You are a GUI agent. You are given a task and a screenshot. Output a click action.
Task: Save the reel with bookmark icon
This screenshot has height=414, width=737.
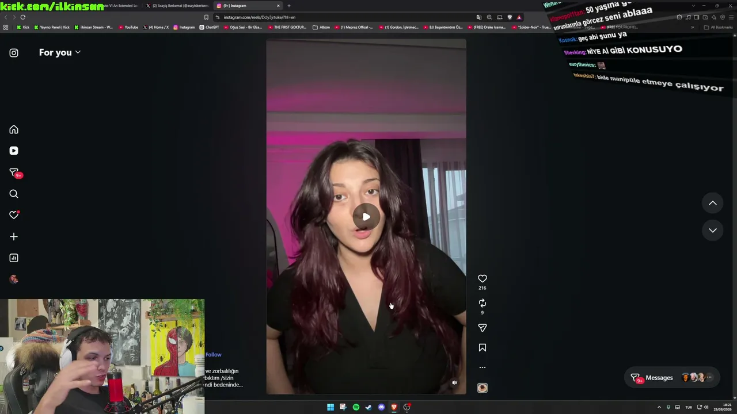(483, 348)
